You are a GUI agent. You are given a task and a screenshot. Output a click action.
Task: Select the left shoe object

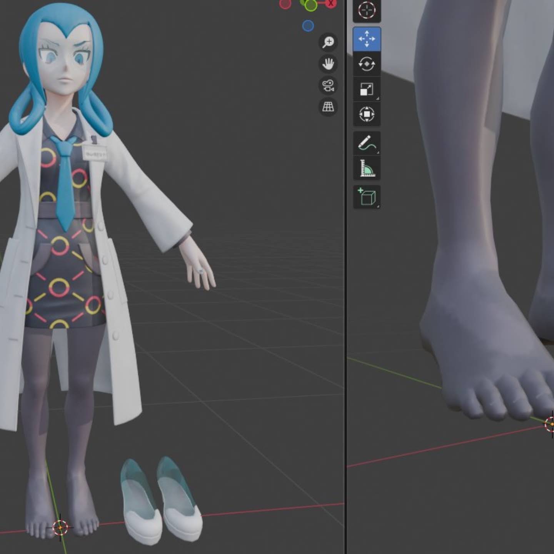141,502
